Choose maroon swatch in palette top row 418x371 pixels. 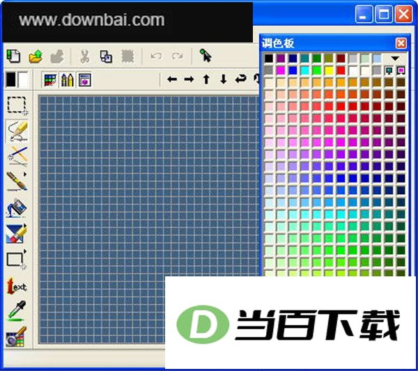341,58
